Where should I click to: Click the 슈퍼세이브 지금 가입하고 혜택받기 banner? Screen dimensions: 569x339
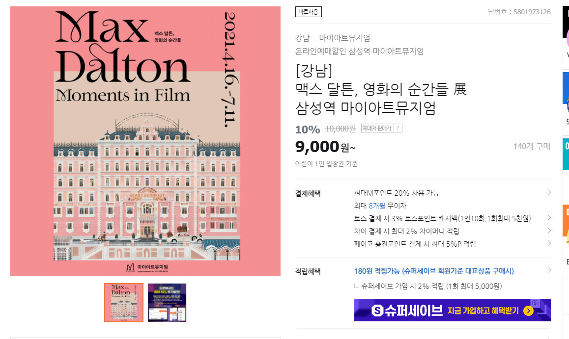(x=453, y=311)
